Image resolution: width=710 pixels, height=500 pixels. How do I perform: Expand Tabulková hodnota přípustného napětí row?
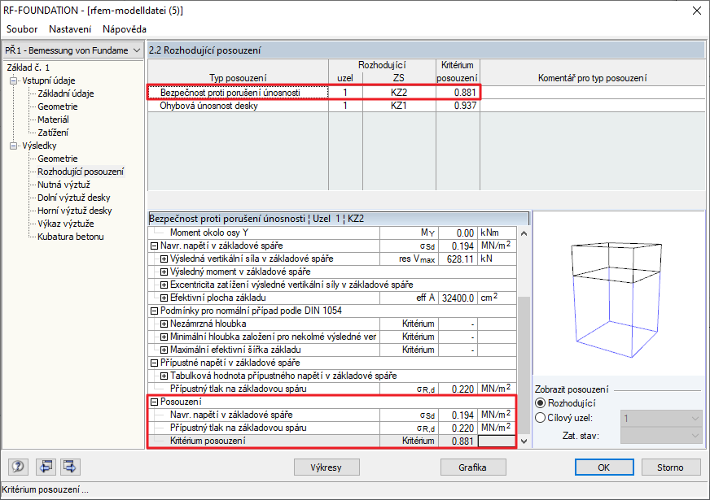[164, 376]
